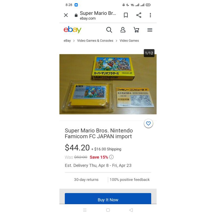
Task: Go to the eBay logo homepage
Action: (72, 29)
